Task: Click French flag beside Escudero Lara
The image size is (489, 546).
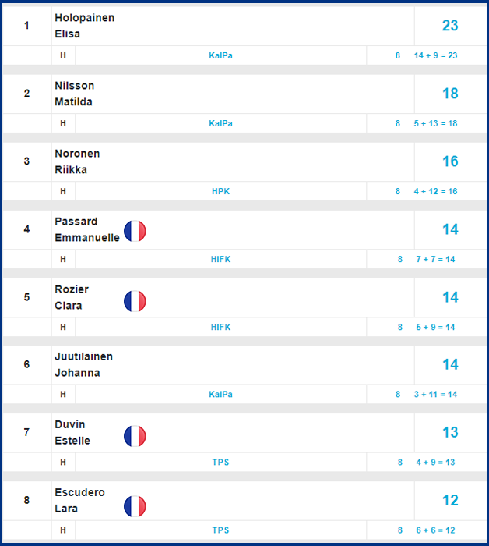Action: click(x=135, y=506)
